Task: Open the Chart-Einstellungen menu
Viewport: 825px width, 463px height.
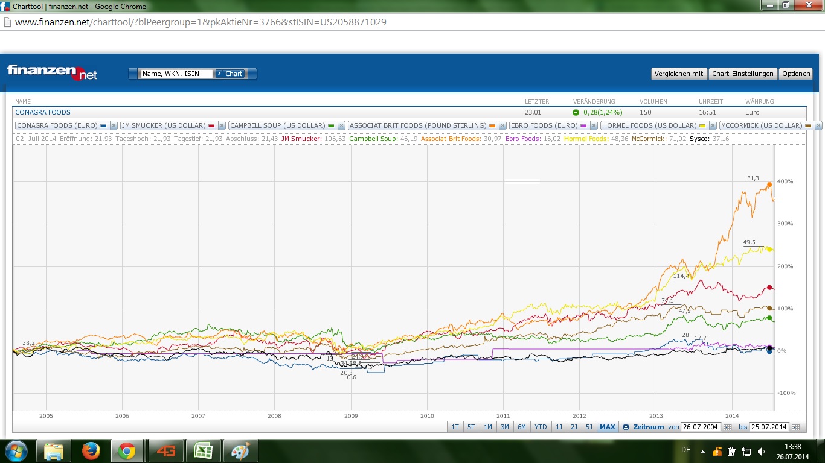Action: (x=742, y=74)
